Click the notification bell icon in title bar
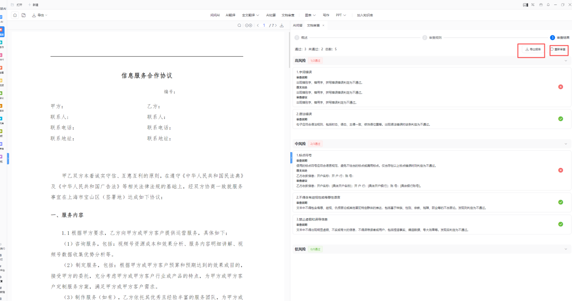This screenshot has width=572, height=301. [548, 5]
